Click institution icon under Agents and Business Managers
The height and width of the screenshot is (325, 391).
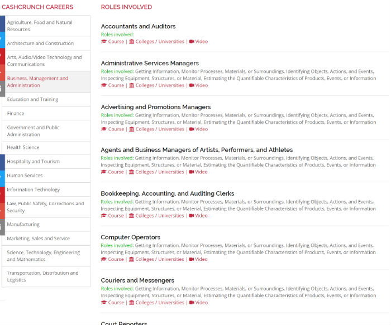pyautogui.click(x=131, y=172)
